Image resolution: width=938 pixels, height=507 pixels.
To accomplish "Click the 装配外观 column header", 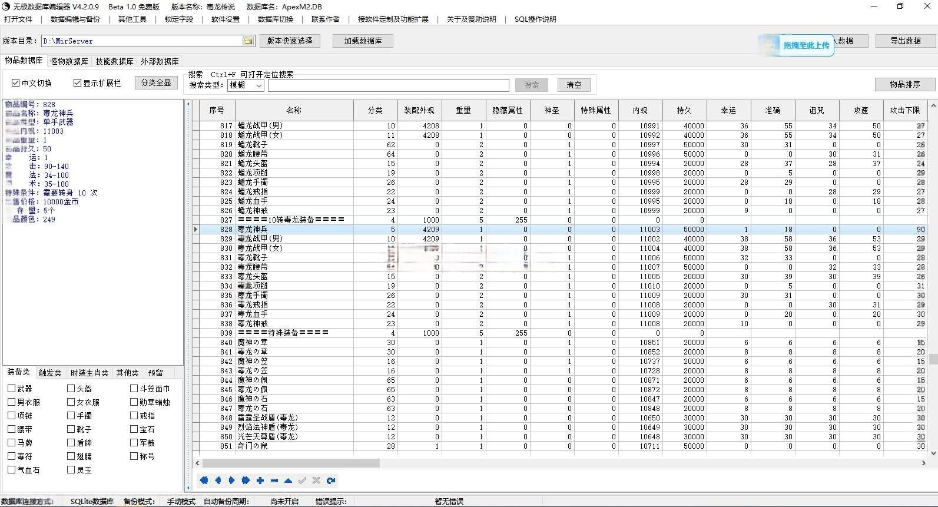I will click(419, 110).
